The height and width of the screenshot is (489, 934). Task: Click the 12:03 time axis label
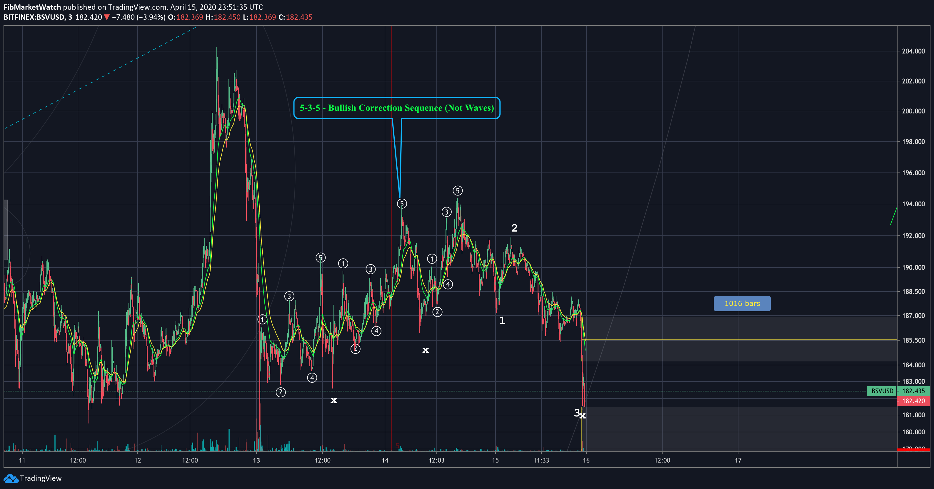(x=436, y=460)
